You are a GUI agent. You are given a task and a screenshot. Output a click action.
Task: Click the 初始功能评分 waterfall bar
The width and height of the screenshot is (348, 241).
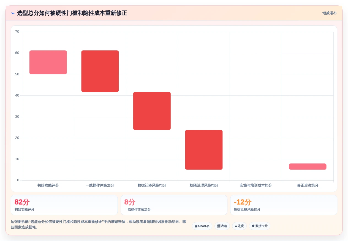[48, 62]
